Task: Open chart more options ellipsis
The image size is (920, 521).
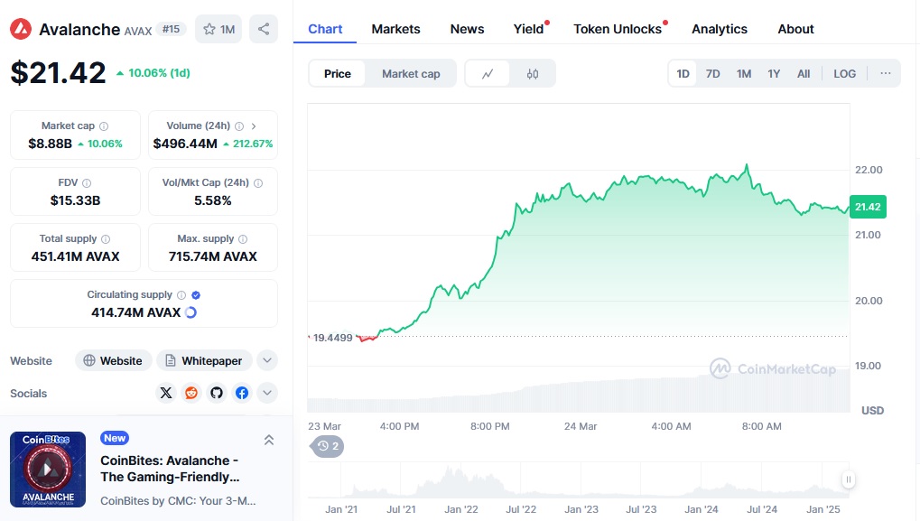Action: coord(886,73)
